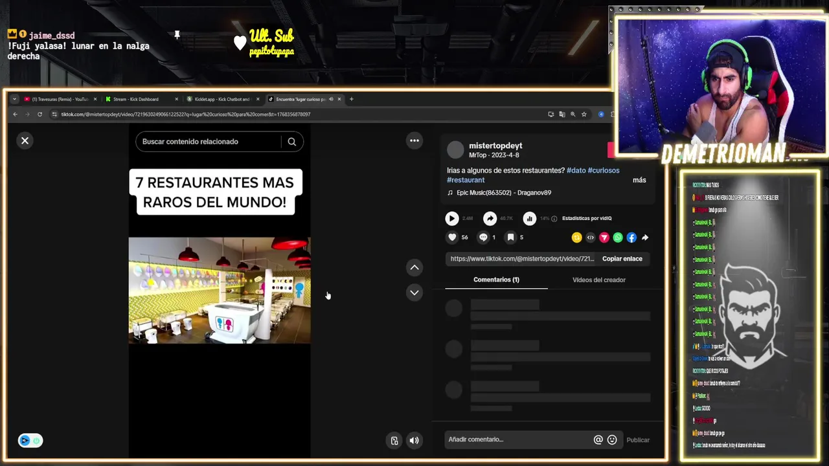The width and height of the screenshot is (829, 466).
Task: Click the info icon next to 14%
Action: pyautogui.click(x=554, y=219)
